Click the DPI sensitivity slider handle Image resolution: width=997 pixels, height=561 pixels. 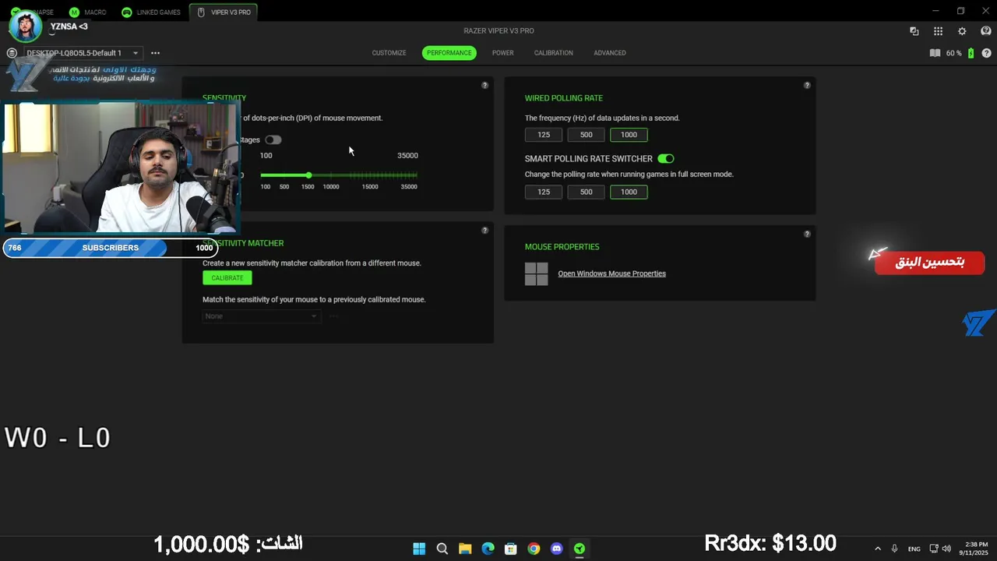coord(309,175)
